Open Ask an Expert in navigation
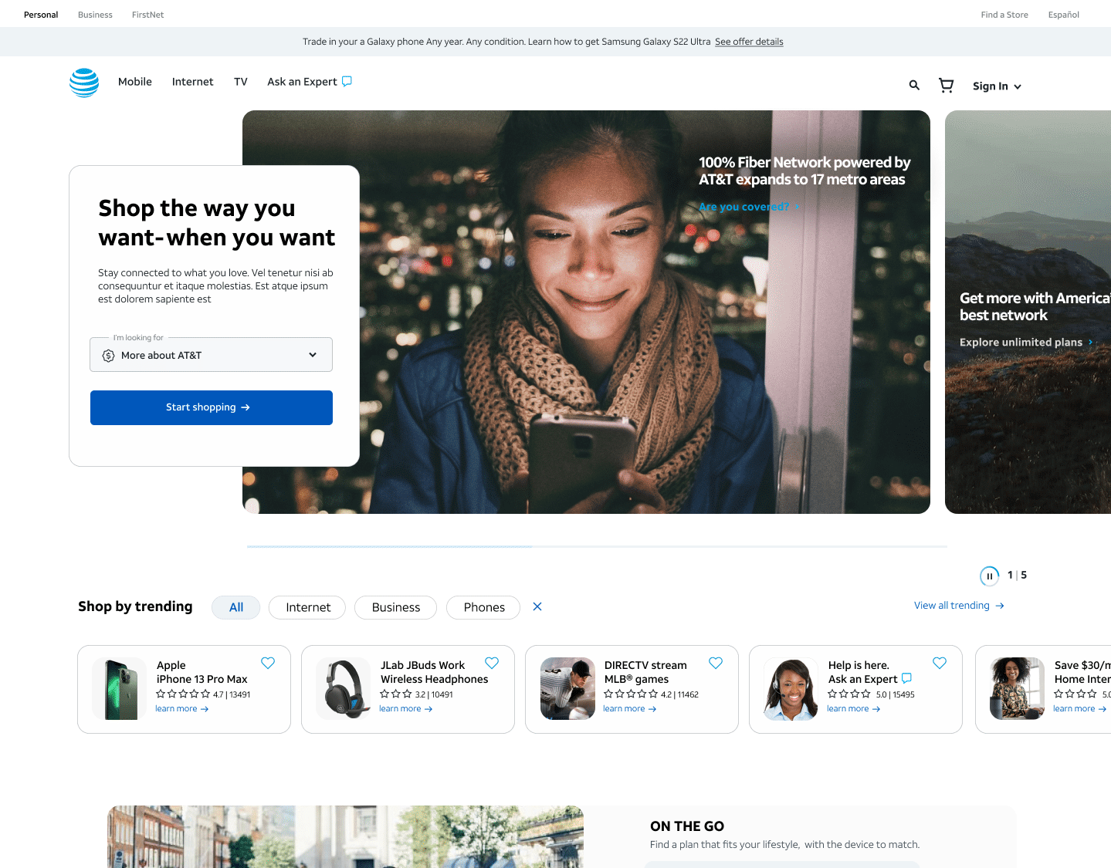 [302, 82]
